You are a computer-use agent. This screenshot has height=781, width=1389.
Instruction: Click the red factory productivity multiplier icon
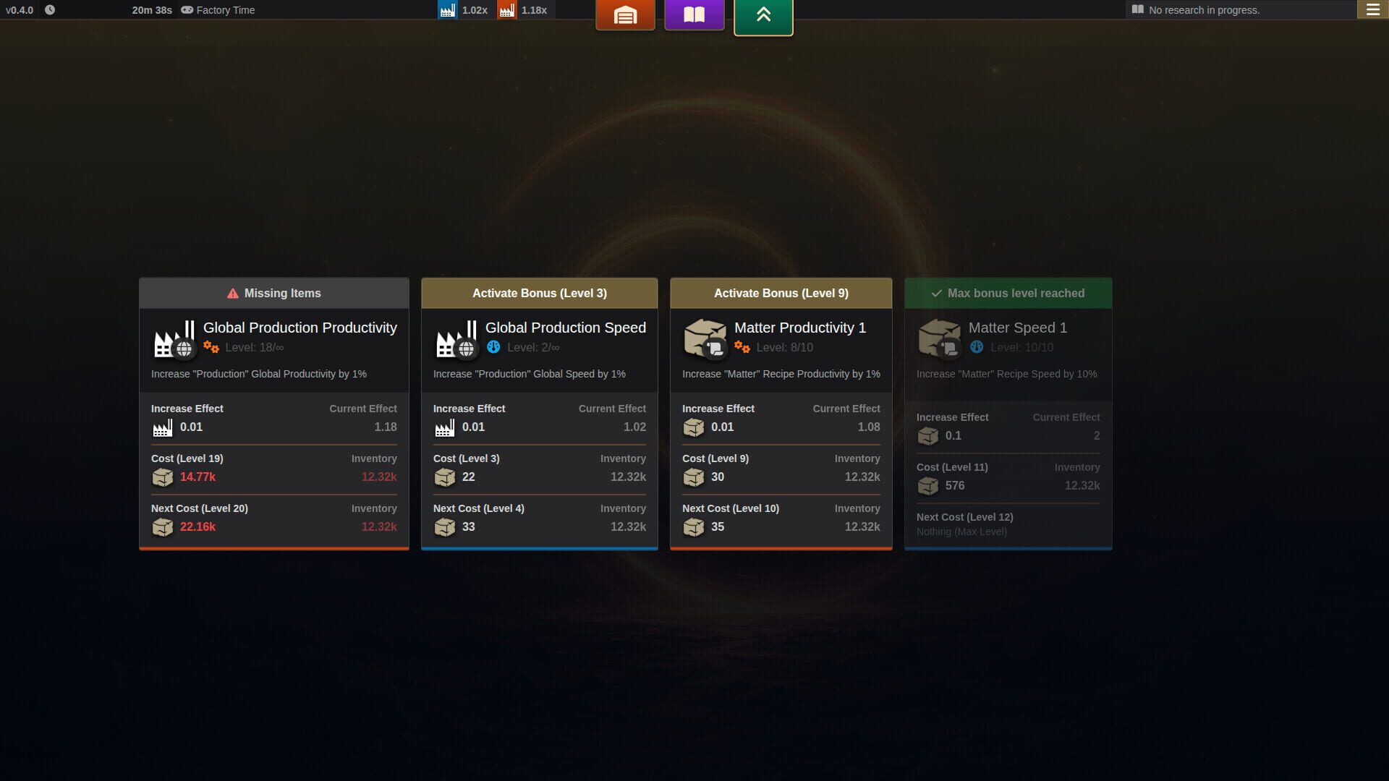507,10
